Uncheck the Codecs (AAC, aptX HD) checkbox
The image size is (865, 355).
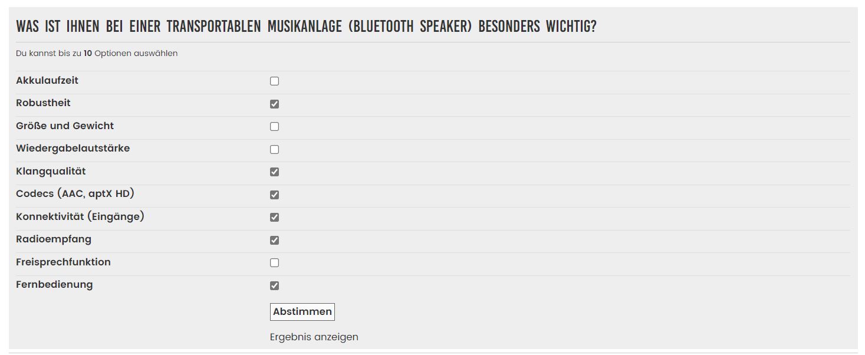[274, 195]
